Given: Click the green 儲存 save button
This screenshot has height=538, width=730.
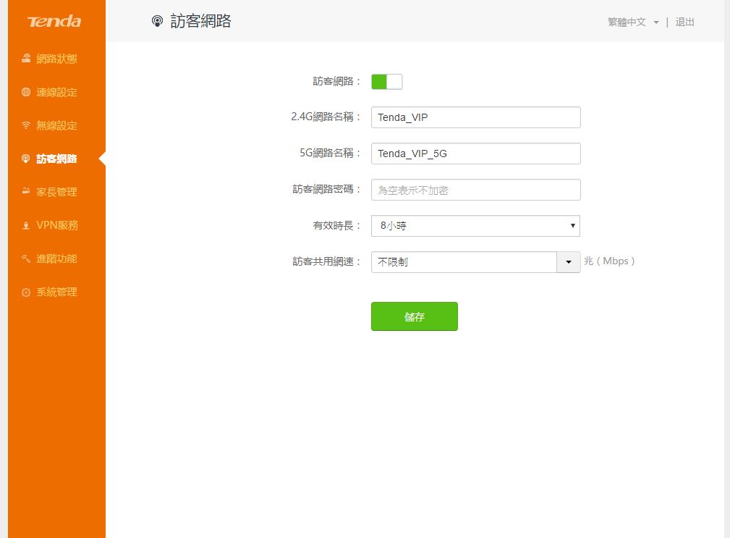Looking at the screenshot, I should 415,316.
